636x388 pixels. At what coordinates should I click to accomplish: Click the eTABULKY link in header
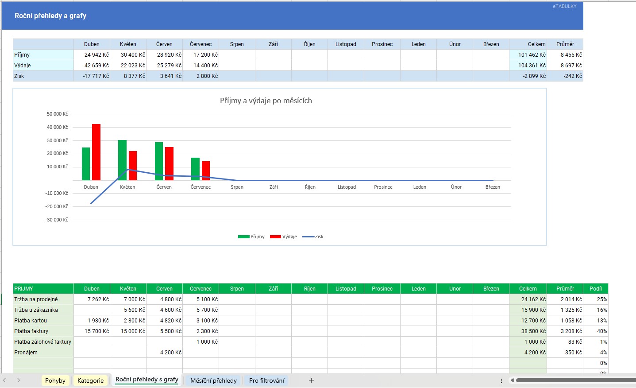pos(564,7)
